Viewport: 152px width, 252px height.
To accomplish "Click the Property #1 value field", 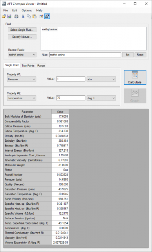I will [71, 79].
